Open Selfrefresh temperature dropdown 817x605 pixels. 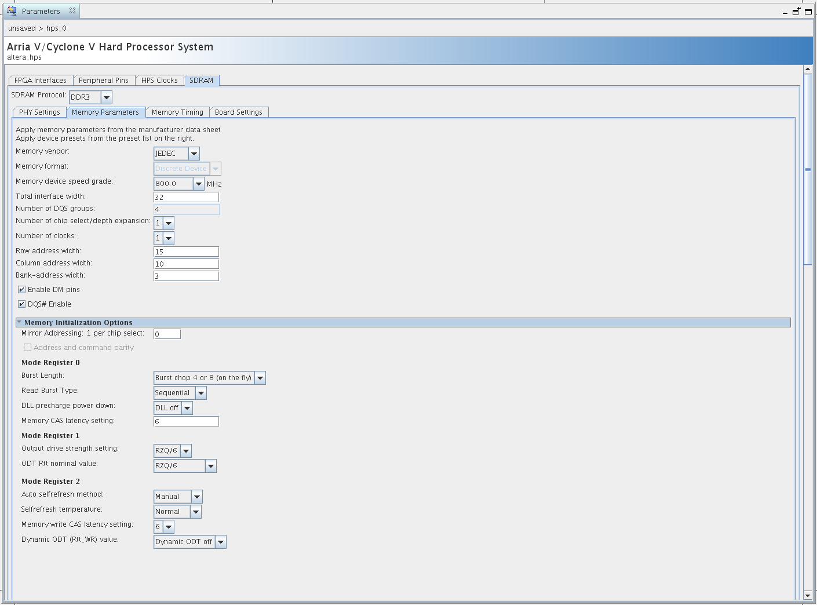pos(196,512)
